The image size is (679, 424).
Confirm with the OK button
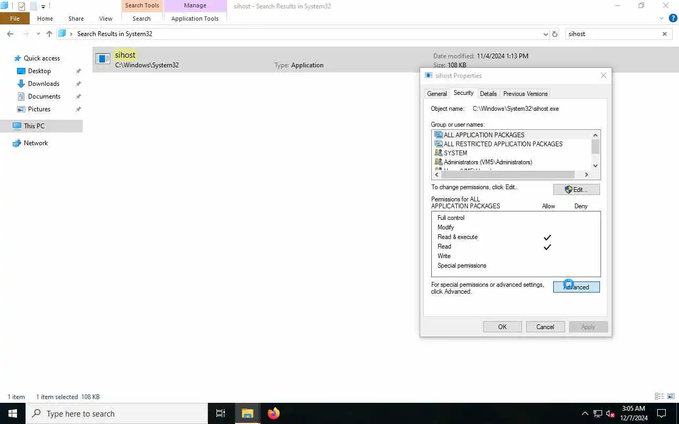point(502,327)
